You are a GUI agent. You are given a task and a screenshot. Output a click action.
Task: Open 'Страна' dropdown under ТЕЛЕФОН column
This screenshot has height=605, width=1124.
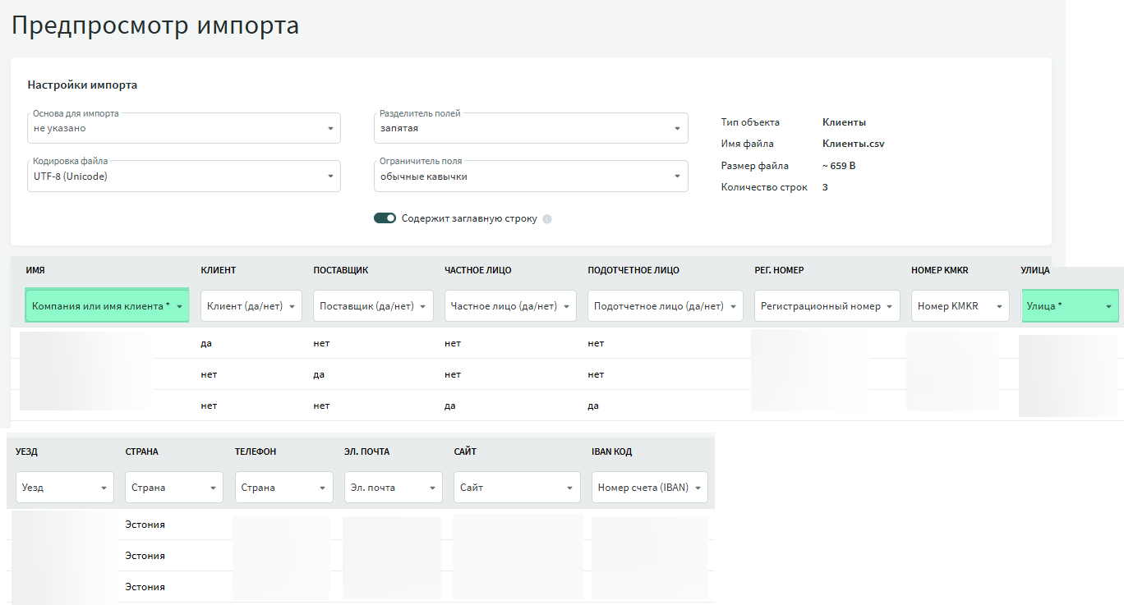(283, 487)
